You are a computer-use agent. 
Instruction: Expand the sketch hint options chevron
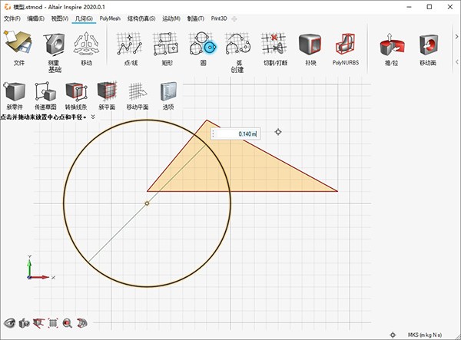[93, 117]
